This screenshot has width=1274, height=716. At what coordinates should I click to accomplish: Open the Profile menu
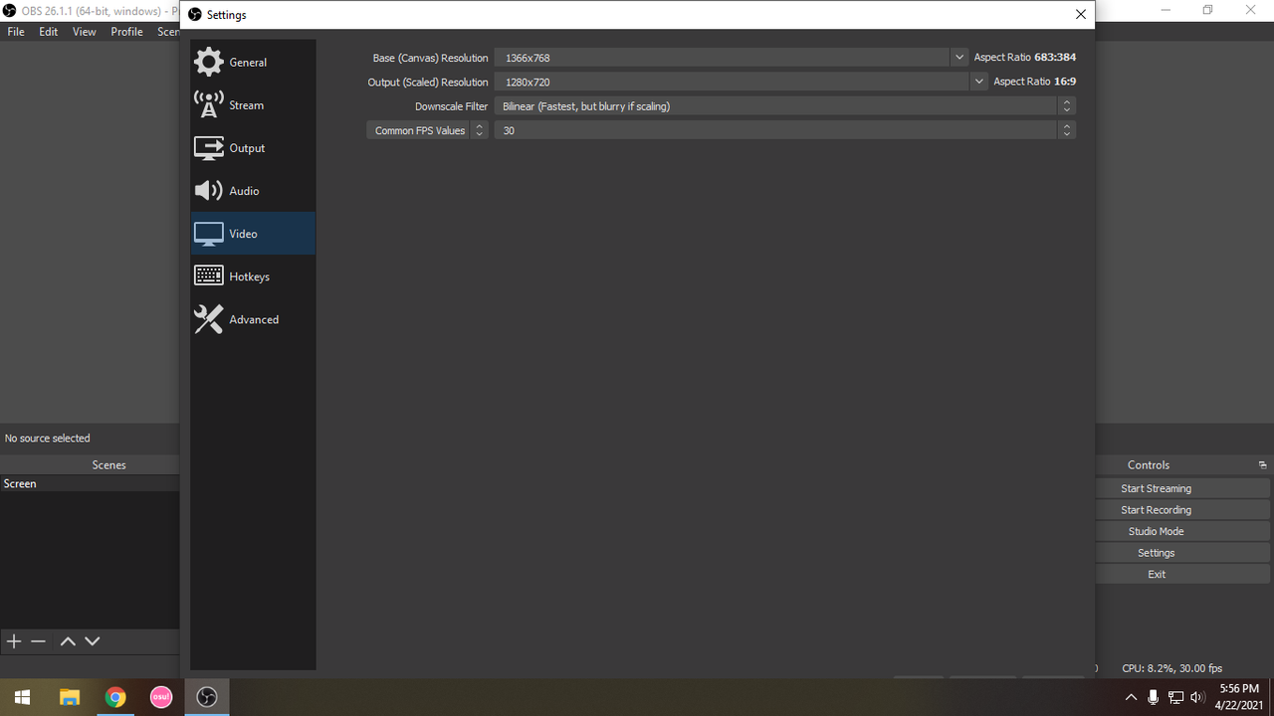pos(126,32)
